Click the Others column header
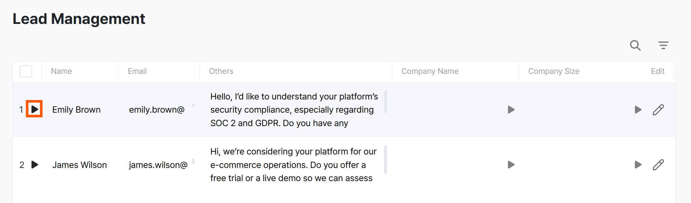Image resolution: width=691 pixels, height=203 pixels. [x=221, y=71]
